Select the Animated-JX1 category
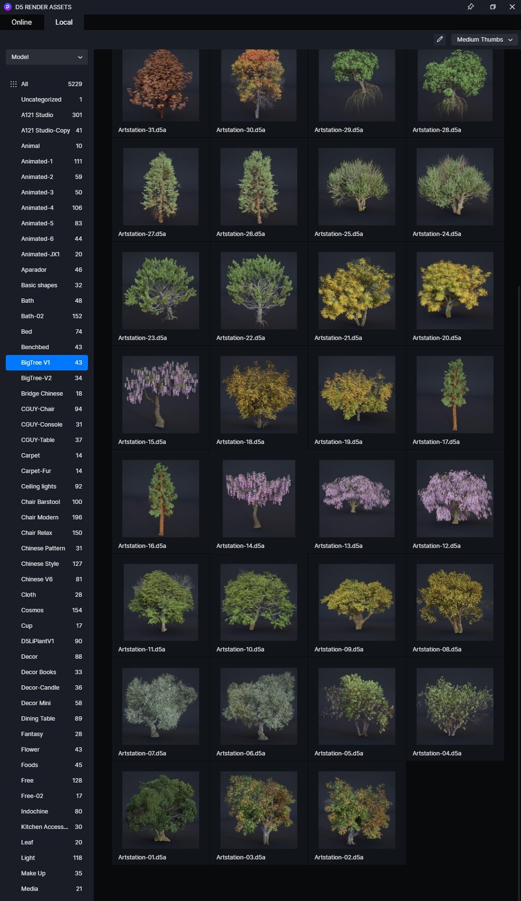This screenshot has height=901, width=521. pyautogui.click(x=47, y=254)
